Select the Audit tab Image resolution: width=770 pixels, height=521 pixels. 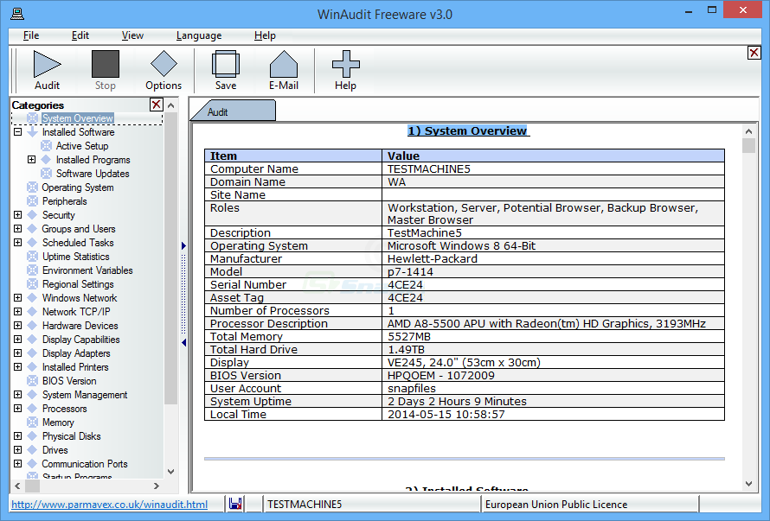point(234,111)
